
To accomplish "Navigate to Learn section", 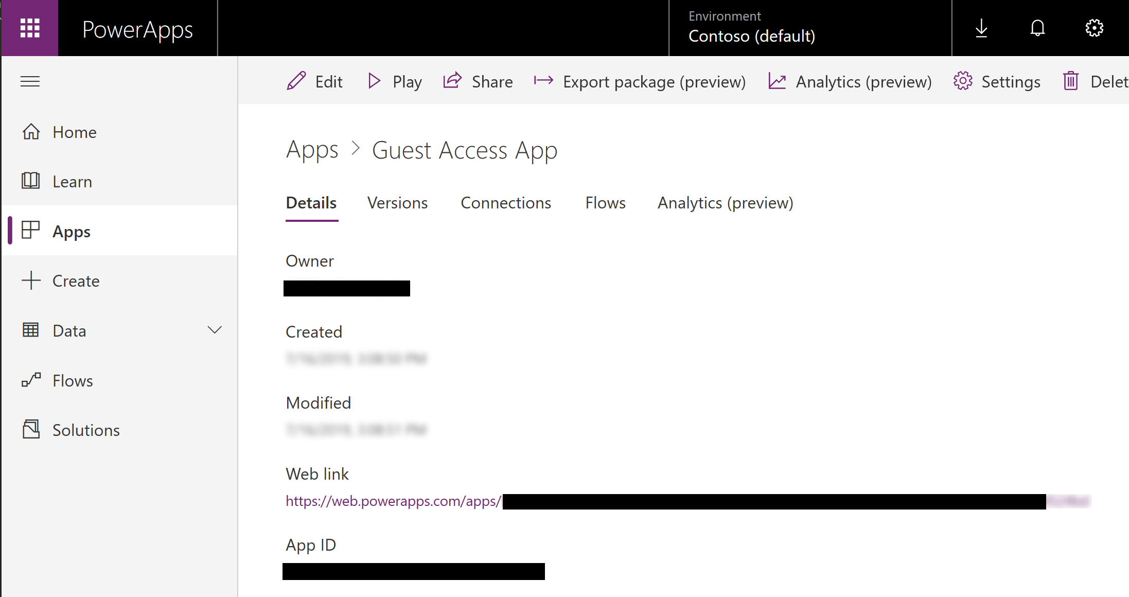I will 72,182.
